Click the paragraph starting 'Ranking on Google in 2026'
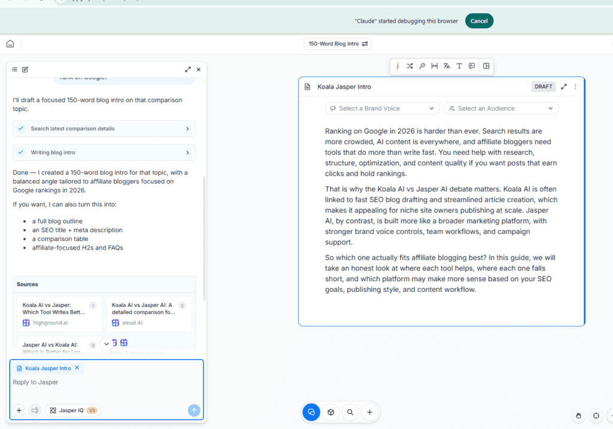 [441, 153]
